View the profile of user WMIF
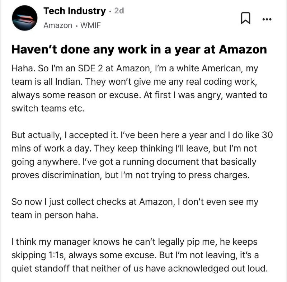 pyautogui.click(x=90, y=25)
